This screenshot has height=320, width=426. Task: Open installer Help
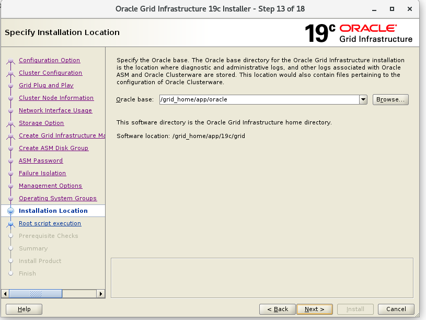pos(24,309)
